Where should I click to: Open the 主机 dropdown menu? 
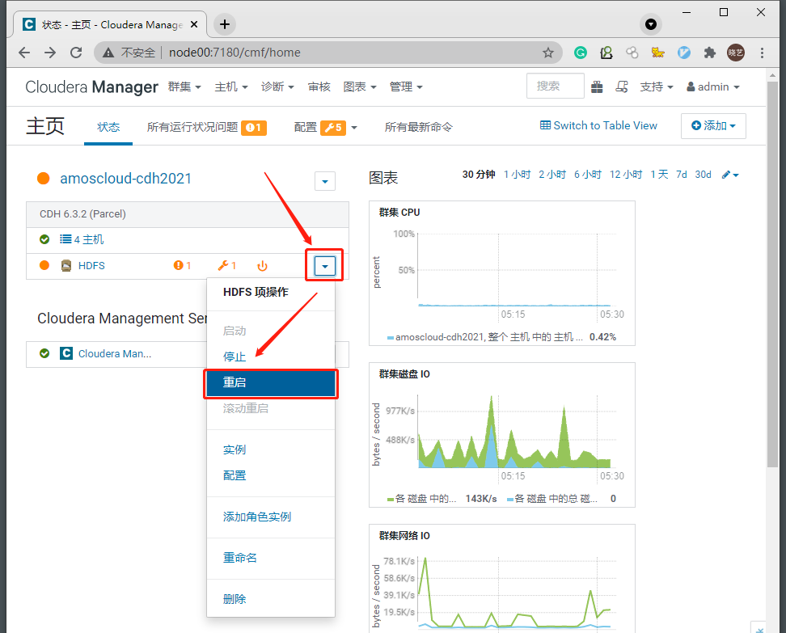click(231, 87)
